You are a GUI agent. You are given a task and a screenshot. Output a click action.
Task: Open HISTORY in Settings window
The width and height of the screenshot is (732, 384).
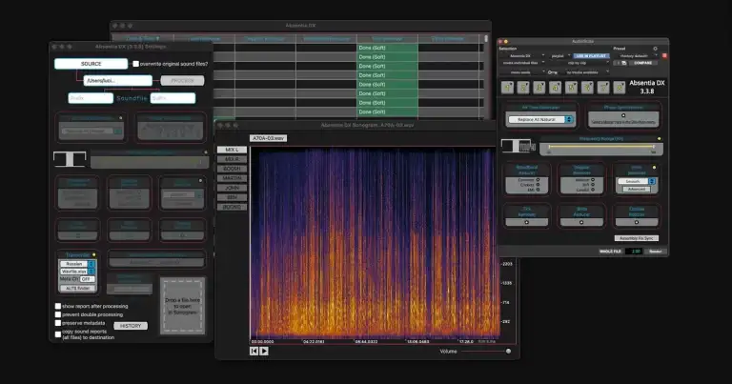(x=131, y=326)
